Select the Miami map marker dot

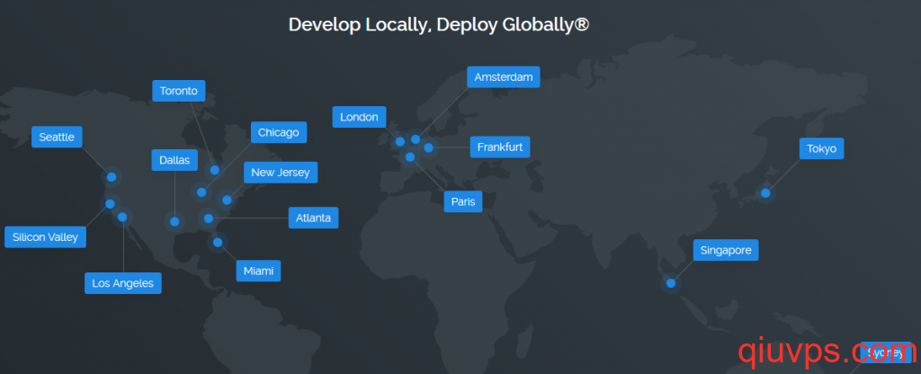pyautogui.click(x=218, y=242)
